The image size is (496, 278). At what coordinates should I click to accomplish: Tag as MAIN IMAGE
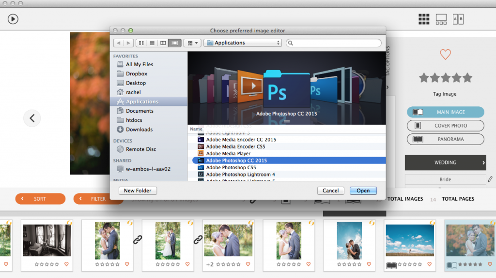click(x=446, y=112)
